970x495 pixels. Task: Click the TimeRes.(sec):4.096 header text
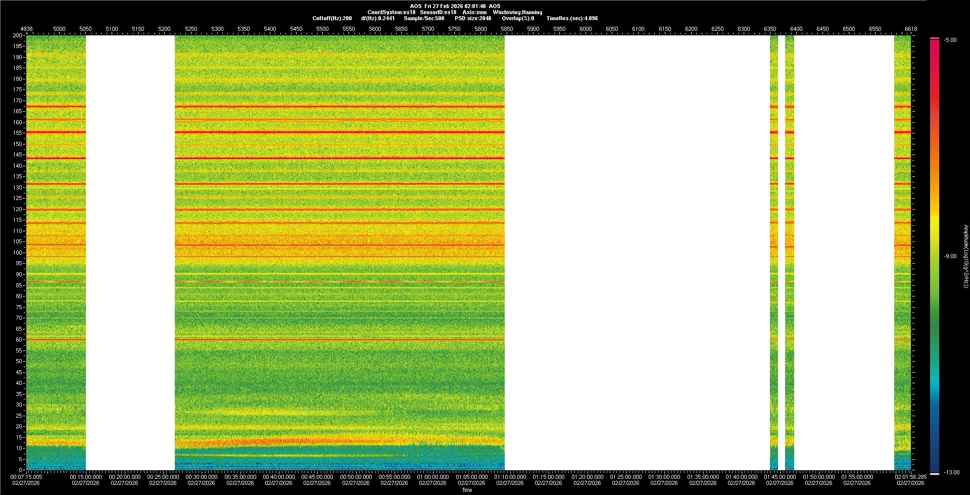tap(572, 18)
